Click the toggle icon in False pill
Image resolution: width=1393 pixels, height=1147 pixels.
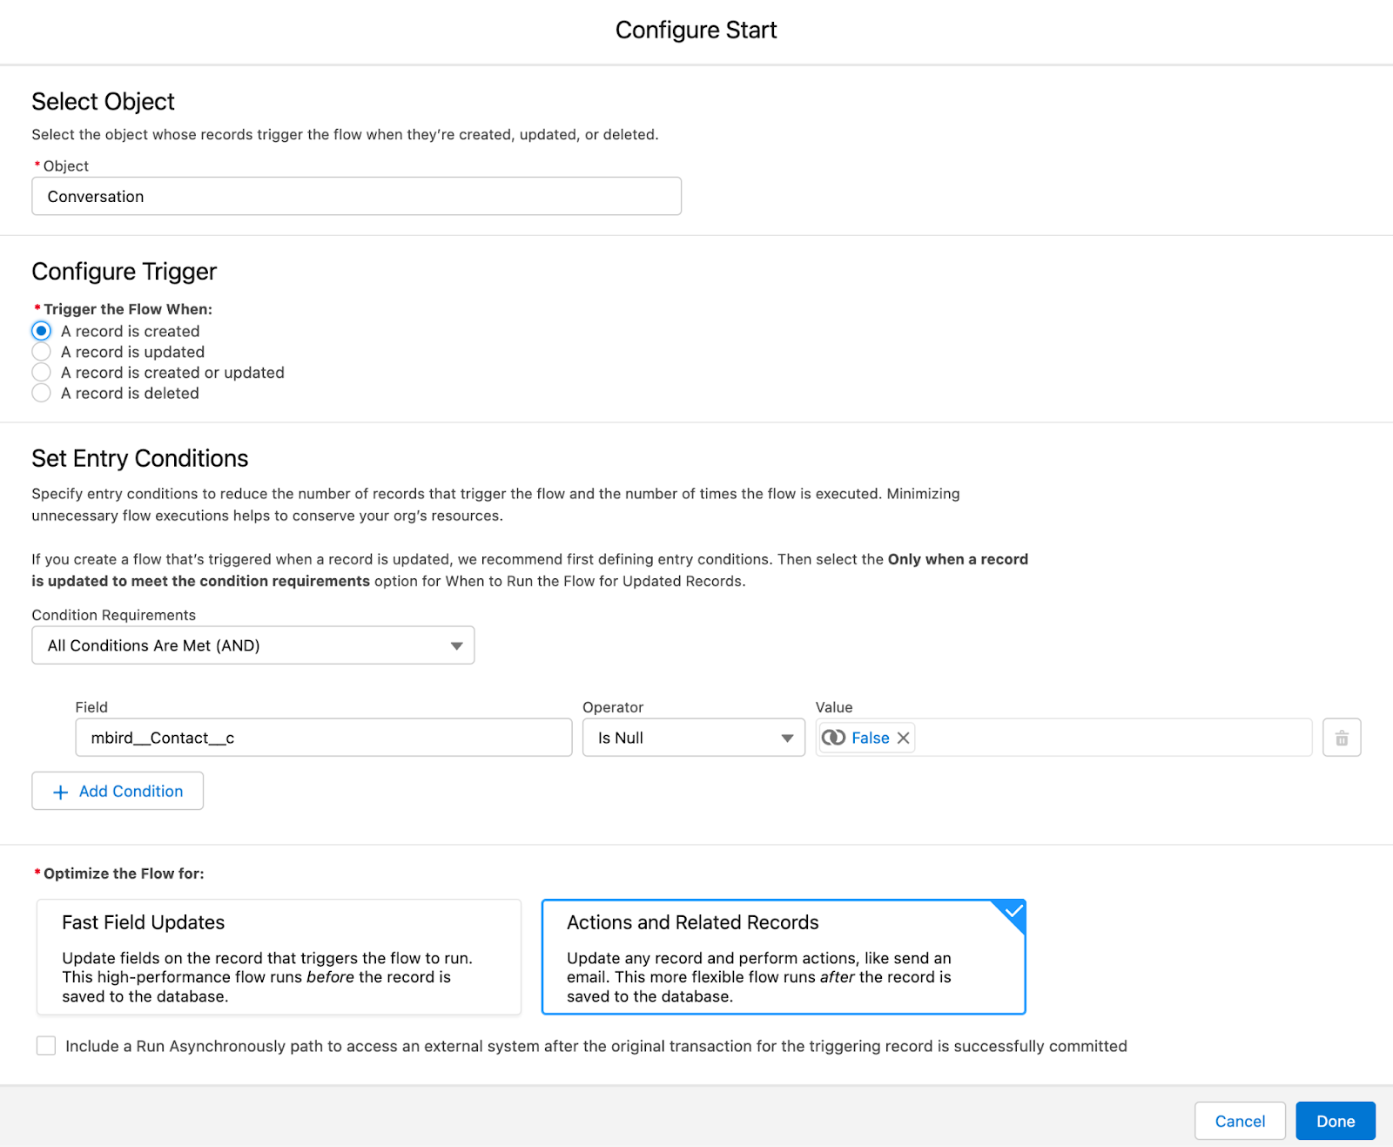tap(833, 738)
